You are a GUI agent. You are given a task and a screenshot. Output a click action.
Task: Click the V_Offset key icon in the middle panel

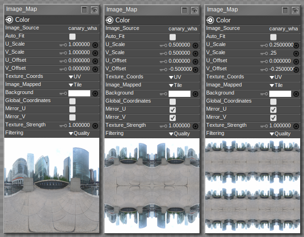[163, 69]
